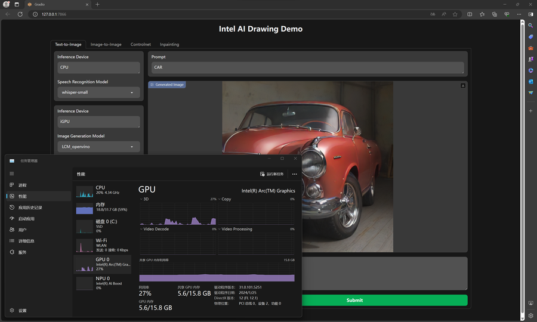Reload the Gradio page in browser
537x322 pixels.
[20, 14]
